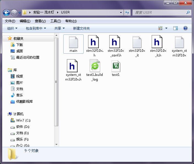Viewport: 194px width, 164px height.
Task: Select the system_stm32f10x source file icon
Action: click(x=179, y=42)
